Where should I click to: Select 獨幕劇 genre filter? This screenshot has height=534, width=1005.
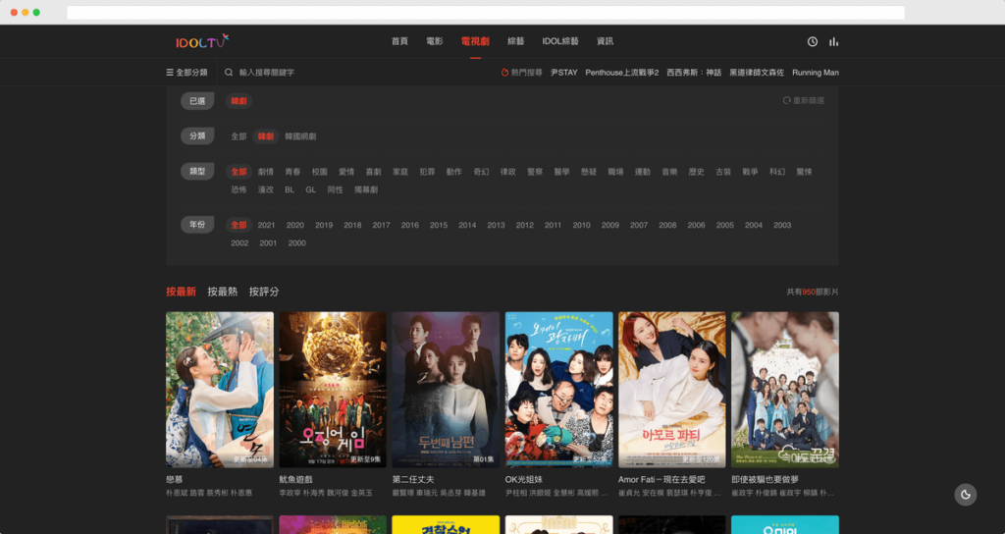366,189
